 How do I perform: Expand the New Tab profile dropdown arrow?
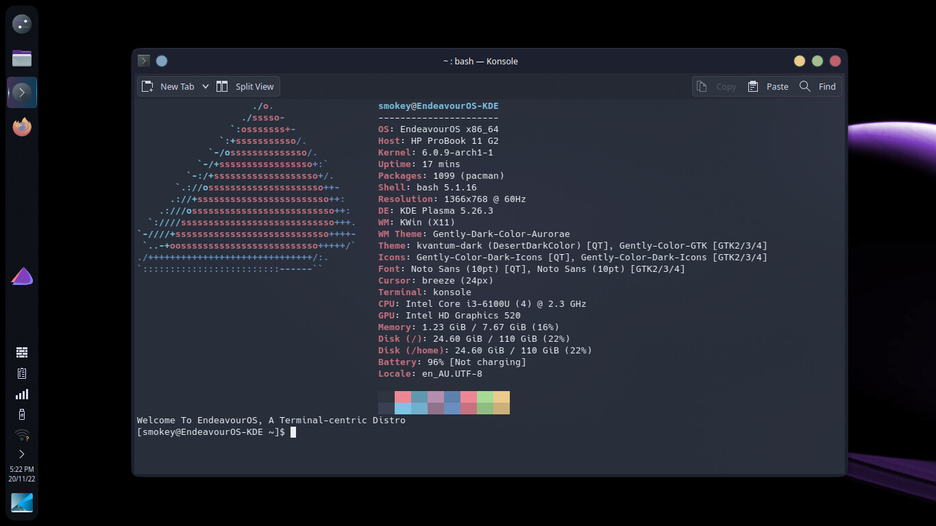coord(205,86)
